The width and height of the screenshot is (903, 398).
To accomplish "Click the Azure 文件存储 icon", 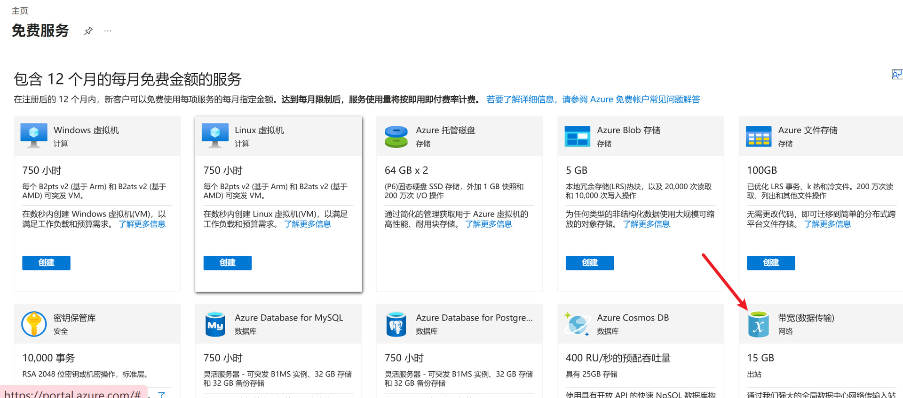I will pyautogui.click(x=759, y=136).
